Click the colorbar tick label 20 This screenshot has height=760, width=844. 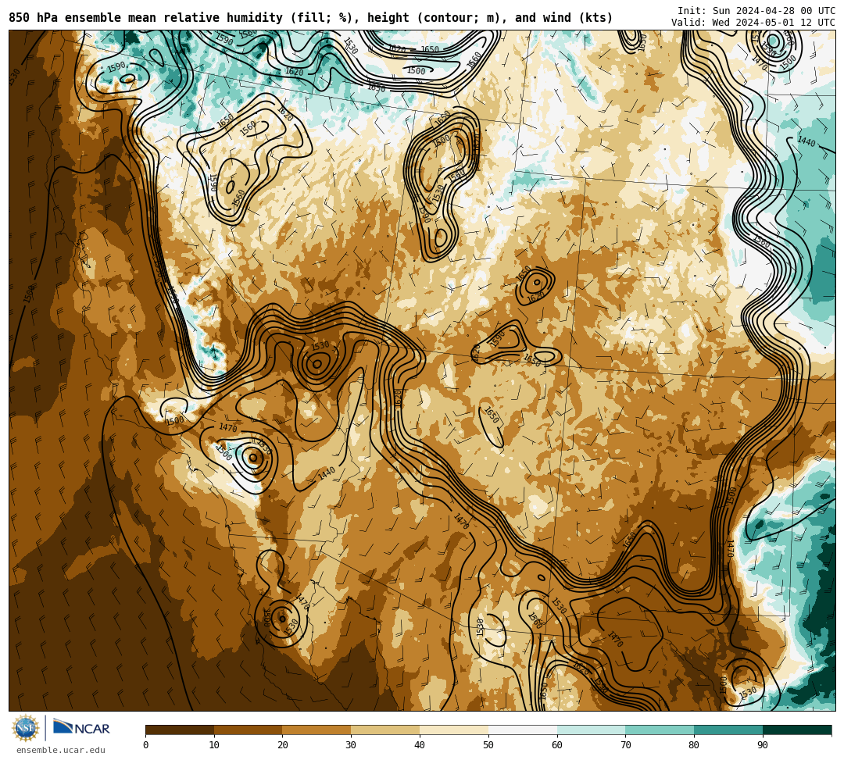tap(283, 745)
